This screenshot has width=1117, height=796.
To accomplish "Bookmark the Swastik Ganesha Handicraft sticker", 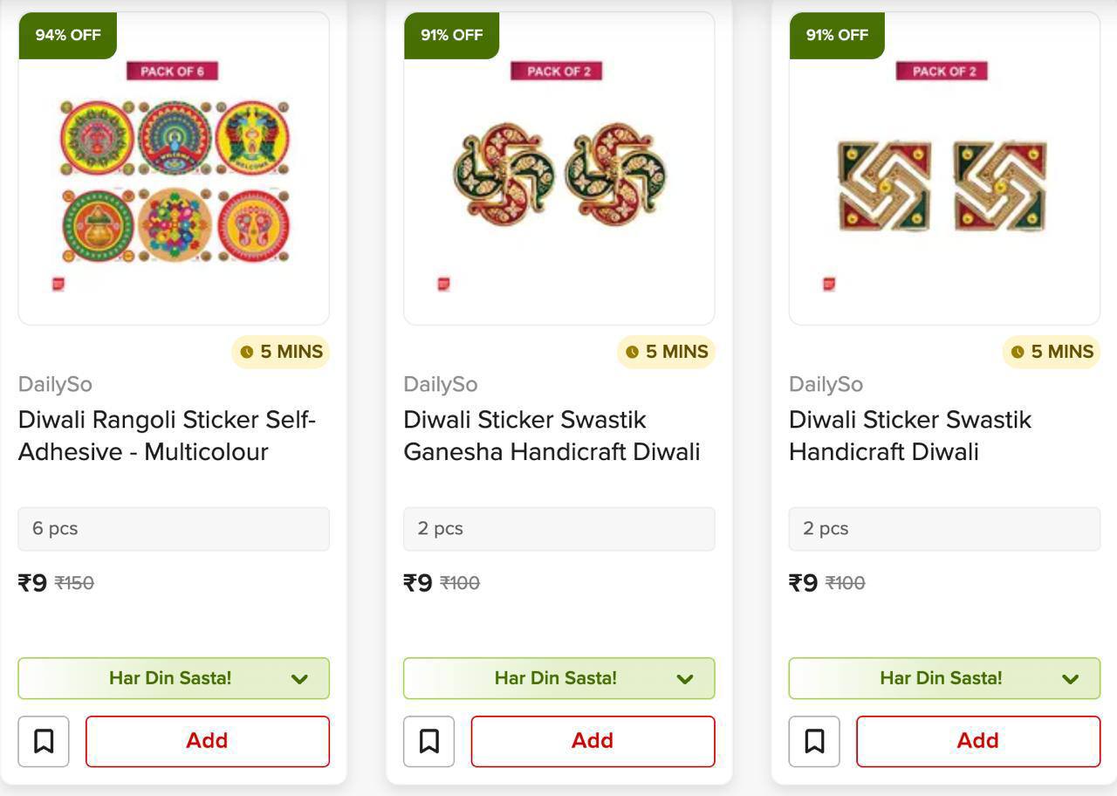I will coord(428,741).
